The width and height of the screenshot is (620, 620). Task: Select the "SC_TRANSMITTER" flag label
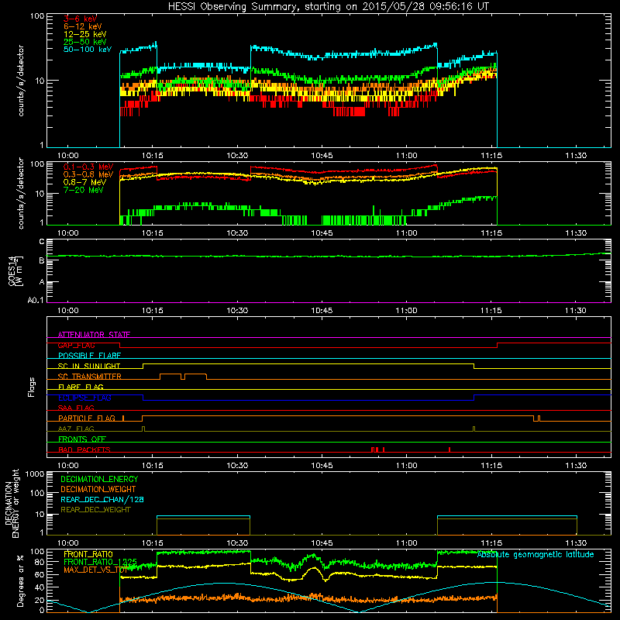click(89, 377)
